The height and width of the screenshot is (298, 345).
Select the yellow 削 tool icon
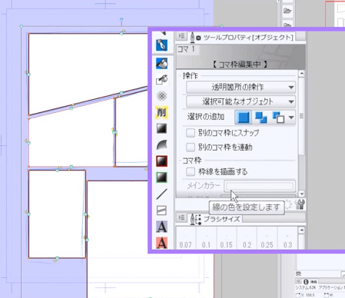click(x=161, y=112)
